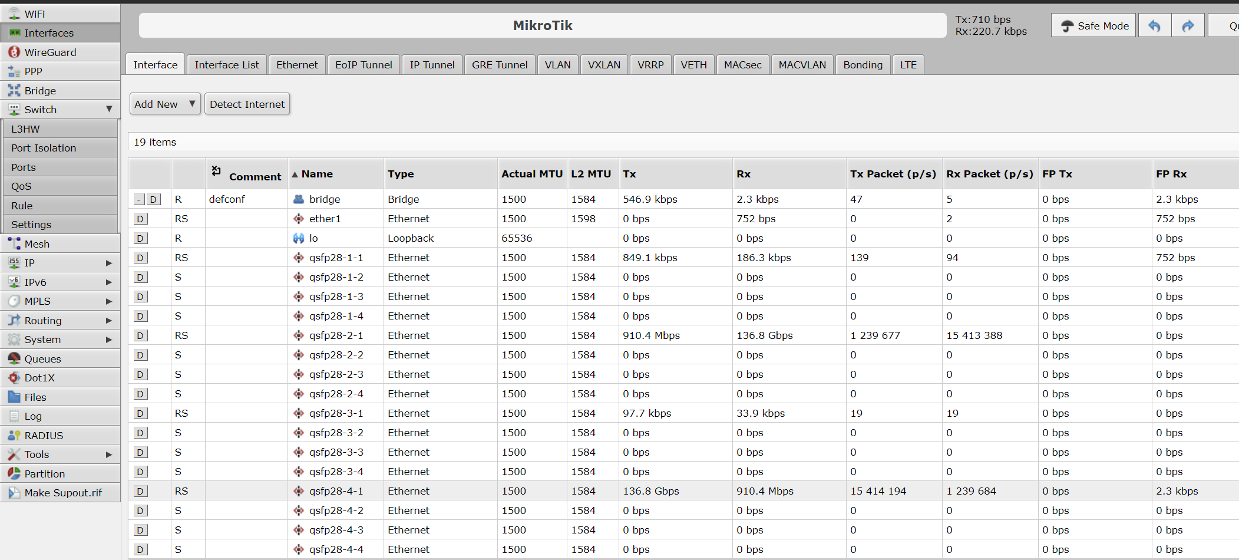Open WireGuard via its icon
This screenshot has height=560, width=1239.
(14, 52)
